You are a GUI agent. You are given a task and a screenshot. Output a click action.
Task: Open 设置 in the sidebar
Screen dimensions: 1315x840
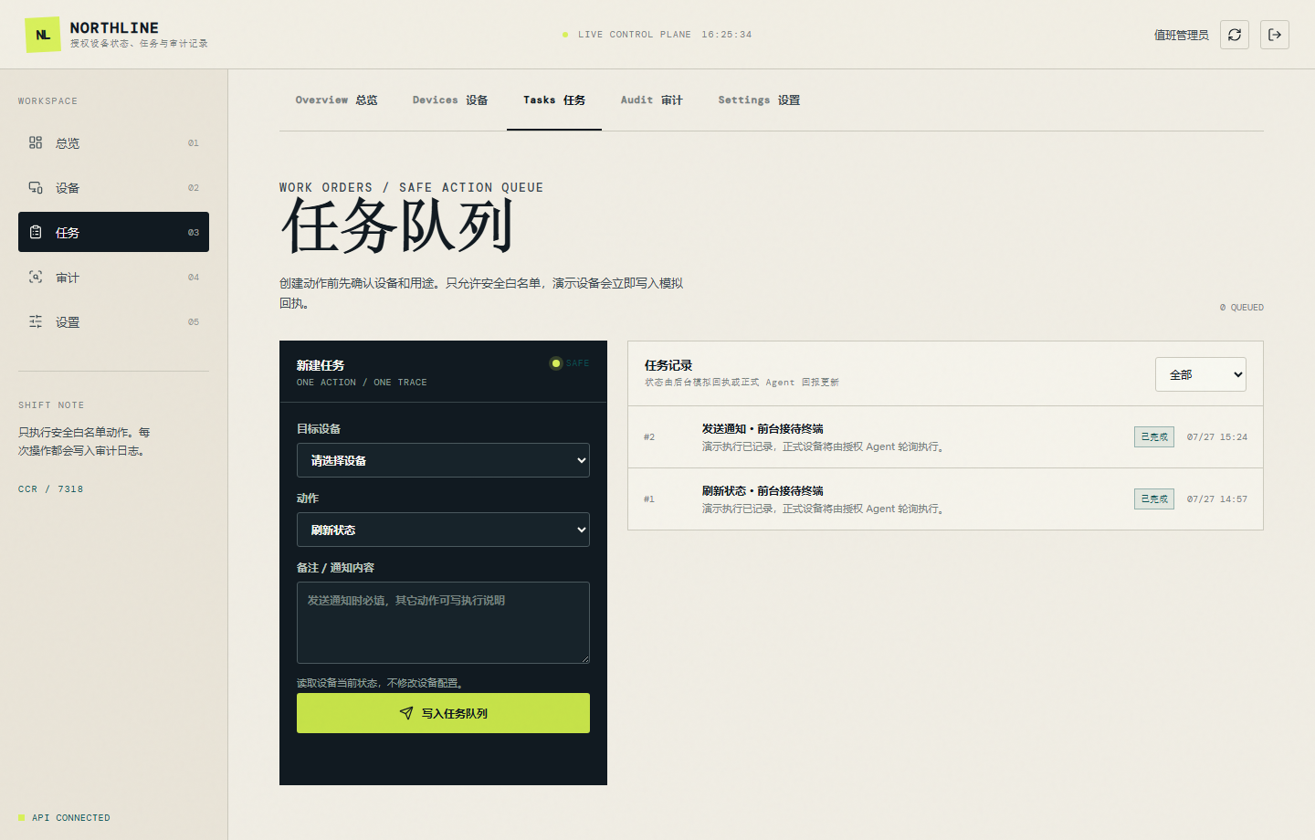113,321
